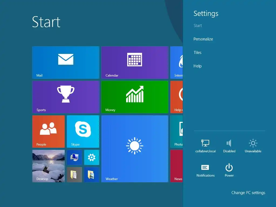Open the Power options
The width and height of the screenshot is (276, 207).
click(229, 170)
